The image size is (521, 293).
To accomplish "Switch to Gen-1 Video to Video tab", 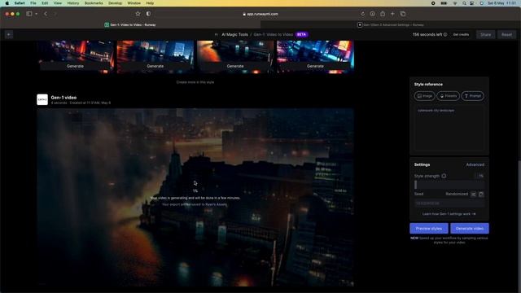I will point(130,24).
